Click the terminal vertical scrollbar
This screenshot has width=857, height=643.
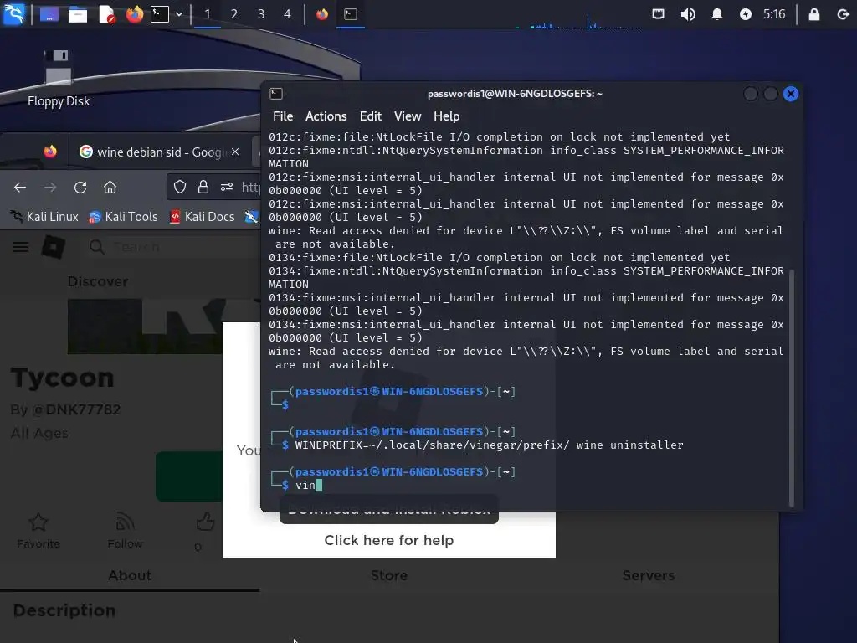[x=791, y=387]
